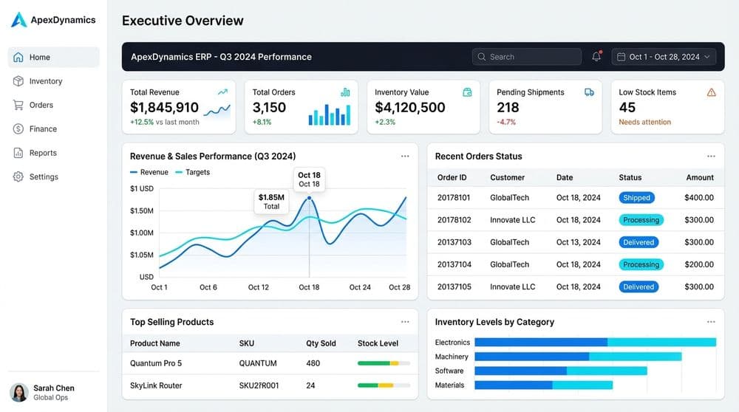Open the Home sidebar item

pyautogui.click(x=54, y=57)
